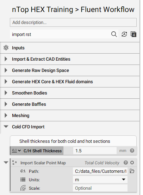Expand the Meshing section
The width and height of the screenshot is (143, 195).
[x=6, y=115]
